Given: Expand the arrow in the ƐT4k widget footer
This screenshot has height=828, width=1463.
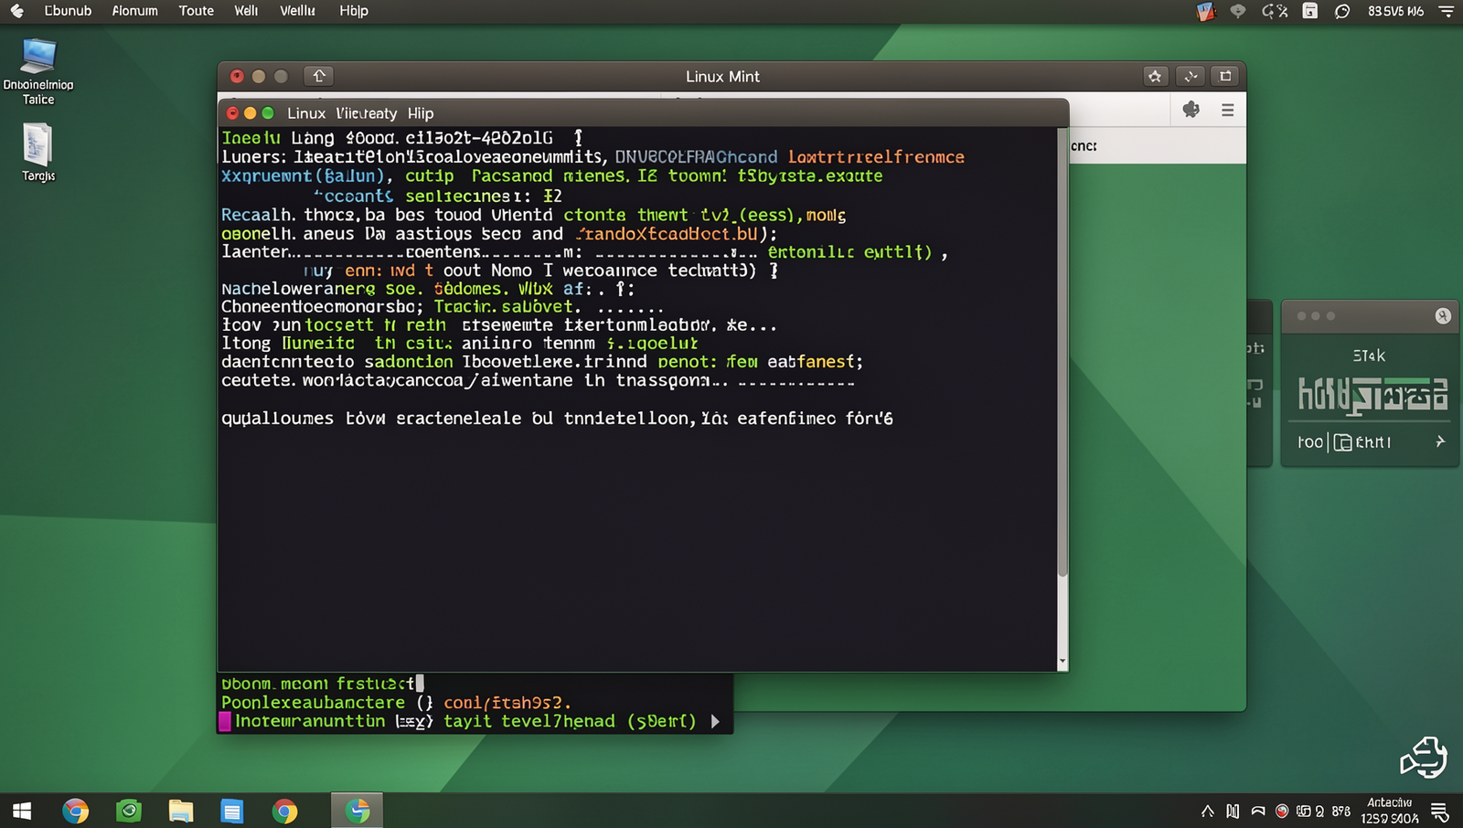Looking at the screenshot, I should click(x=1440, y=441).
